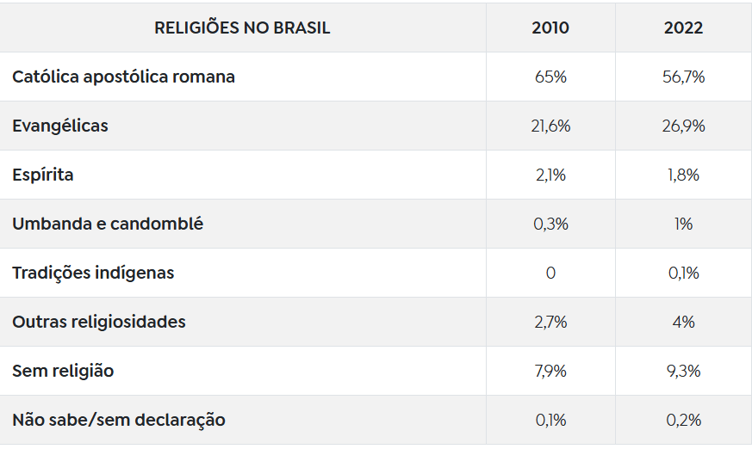Image resolution: width=752 pixels, height=449 pixels.
Task: Select the 26,9% Evangélicas 2022 value
Action: click(x=683, y=126)
